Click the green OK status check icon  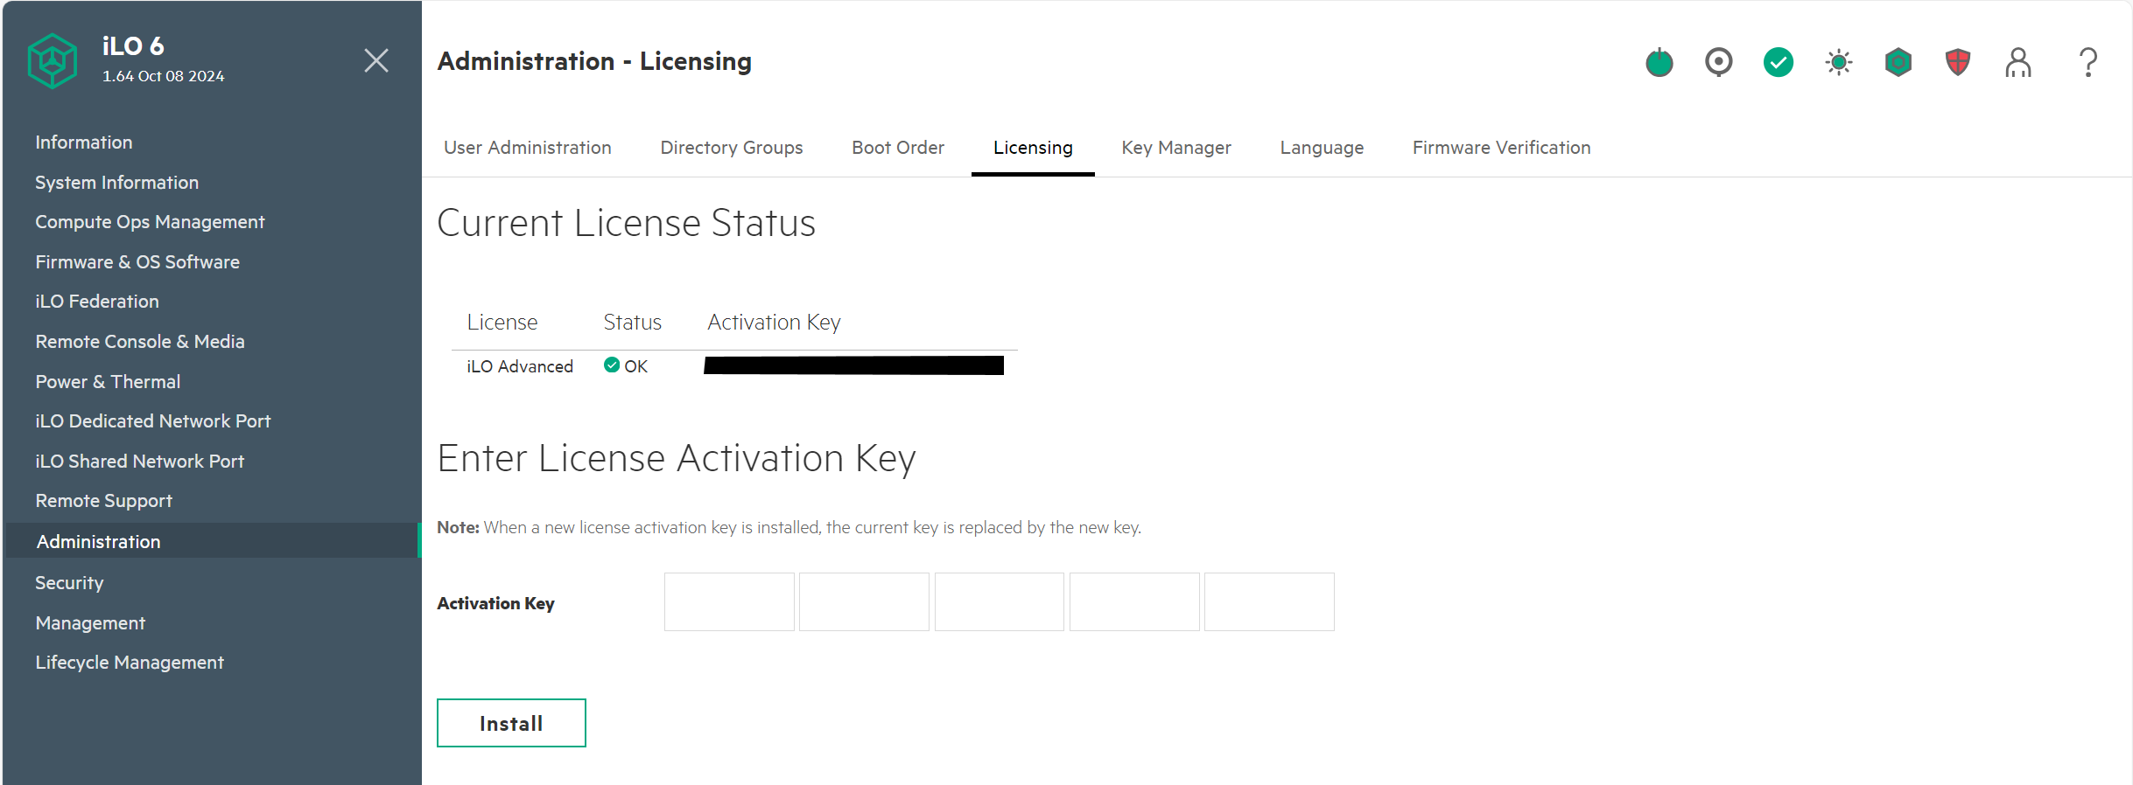point(612,365)
